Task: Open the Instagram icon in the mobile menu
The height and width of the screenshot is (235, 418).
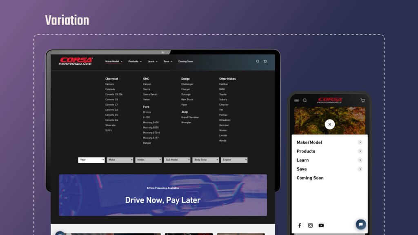Action: coord(310,225)
